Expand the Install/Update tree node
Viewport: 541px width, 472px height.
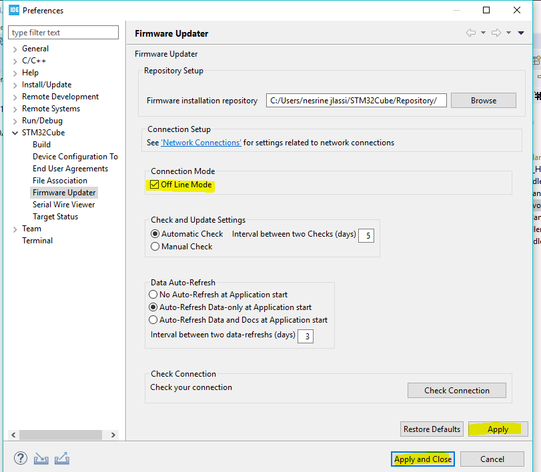point(15,85)
